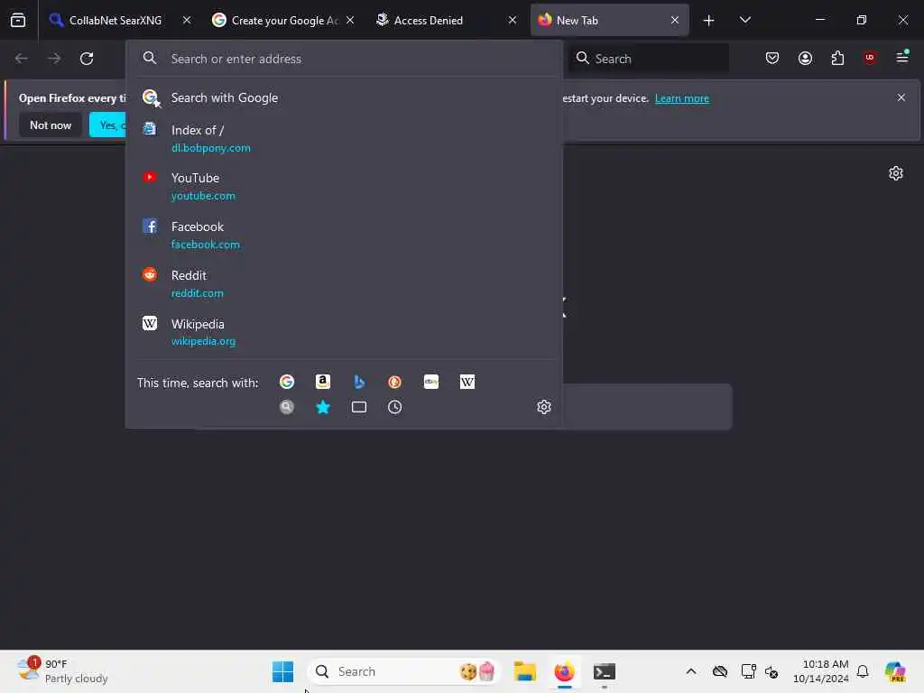Click Not now in Firefox notification
This screenshot has height=693, width=924.
(x=51, y=125)
